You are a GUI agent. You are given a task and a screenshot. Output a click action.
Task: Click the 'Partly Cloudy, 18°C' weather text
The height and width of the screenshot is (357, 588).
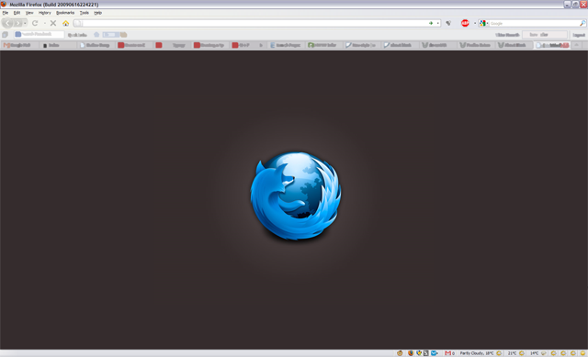pos(477,353)
